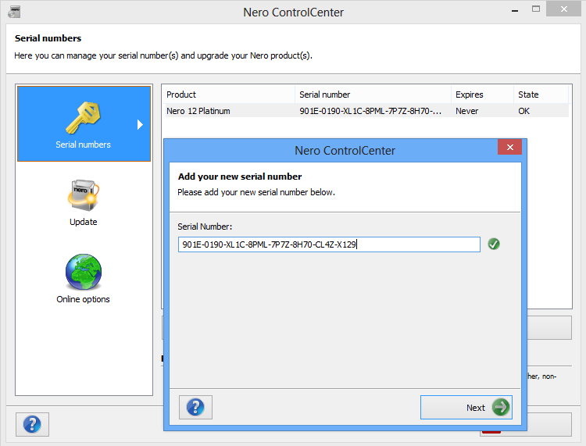Click the white arrow on Serial numbers tab
Screen dimensions: 586x446
point(140,124)
